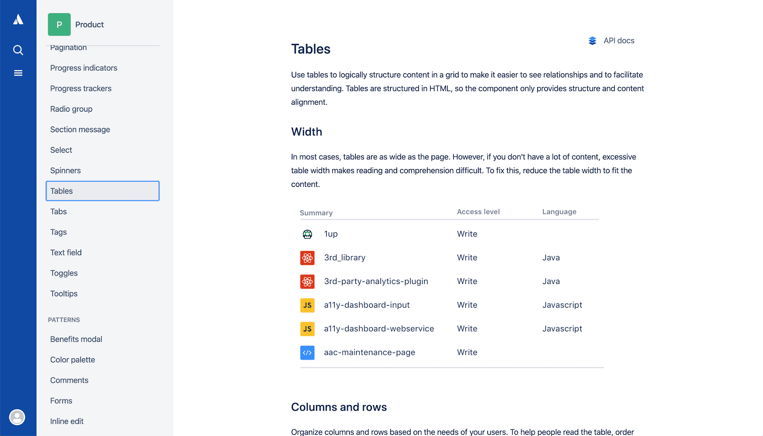
Task: Click the 1up mushroom avatar icon
Action: pos(307,234)
